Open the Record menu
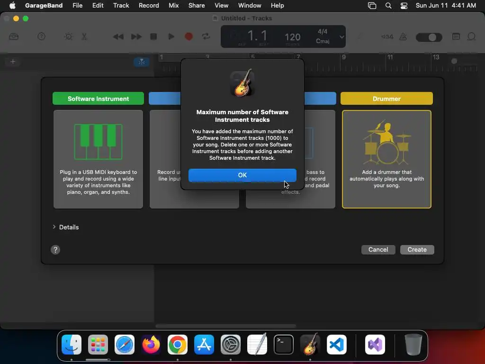 [x=149, y=5]
